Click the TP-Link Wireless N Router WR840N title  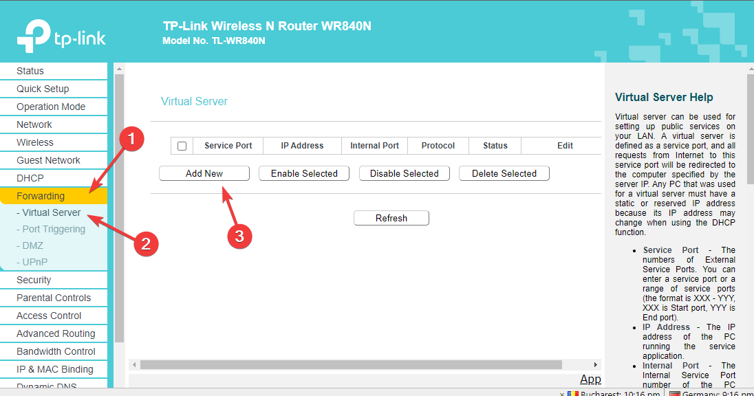pyautogui.click(x=267, y=26)
